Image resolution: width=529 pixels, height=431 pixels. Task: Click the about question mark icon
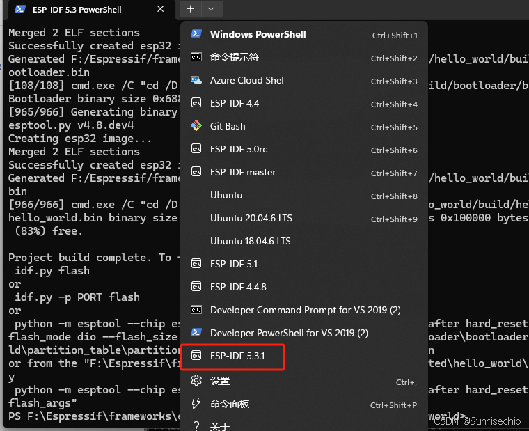(x=196, y=426)
